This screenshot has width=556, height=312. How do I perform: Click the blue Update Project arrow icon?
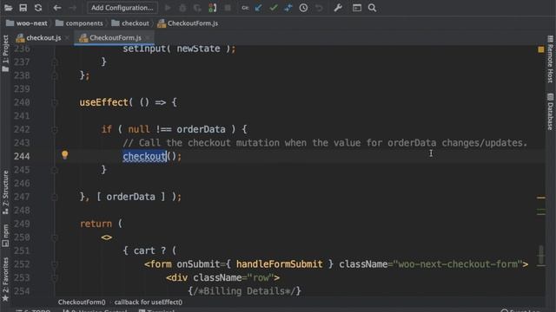[259, 8]
